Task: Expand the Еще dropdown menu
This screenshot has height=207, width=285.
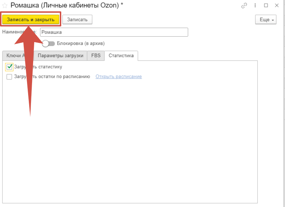Action: coord(266,20)
